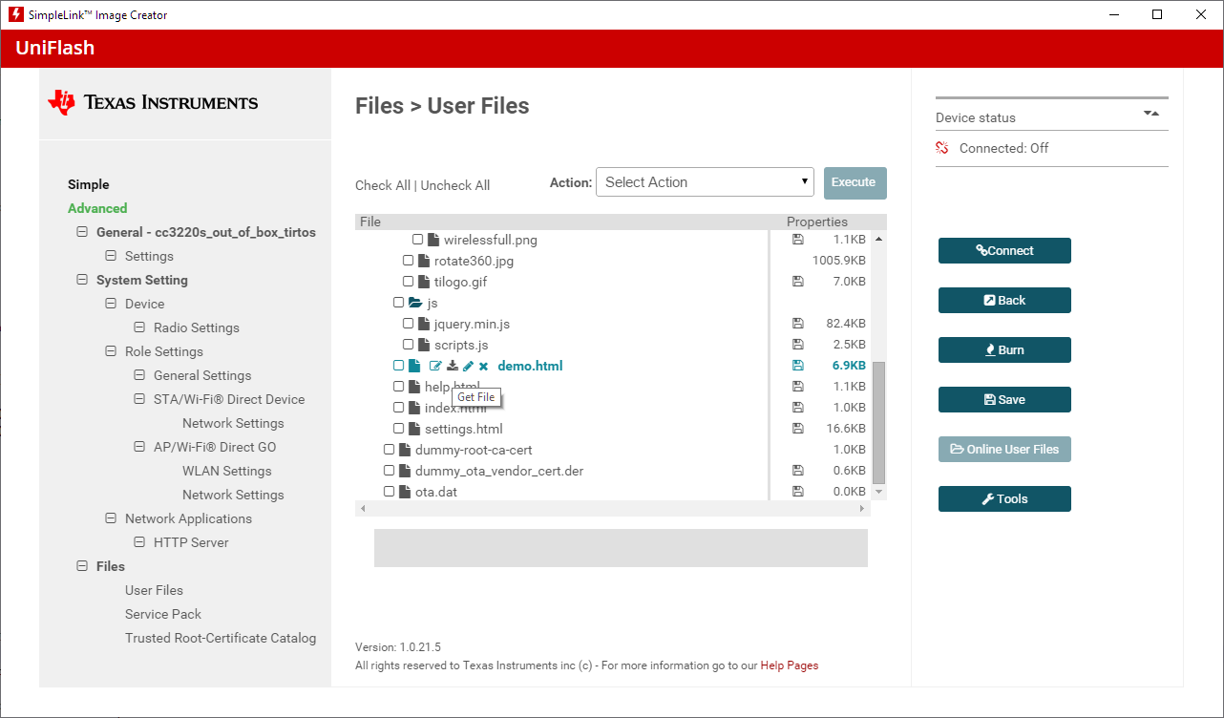Collapse the Network Applications tree node
This screenshot has height=718, width=1224.
point(110,518)
